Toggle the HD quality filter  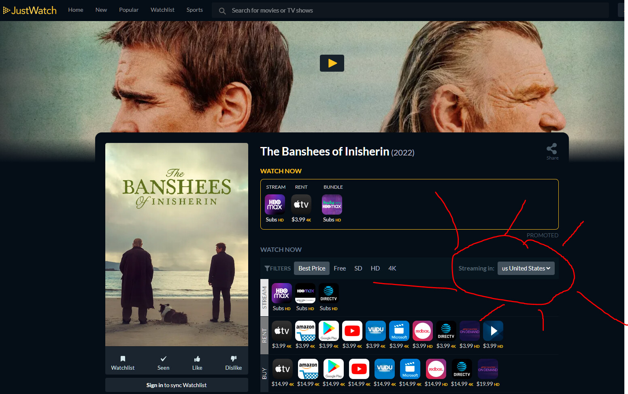pyautogui.click(x=375, y=268)
